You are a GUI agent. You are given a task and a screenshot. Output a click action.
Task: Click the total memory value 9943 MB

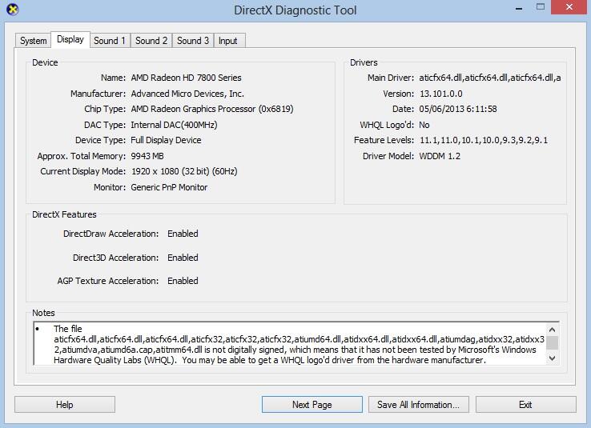pos(147,156)
